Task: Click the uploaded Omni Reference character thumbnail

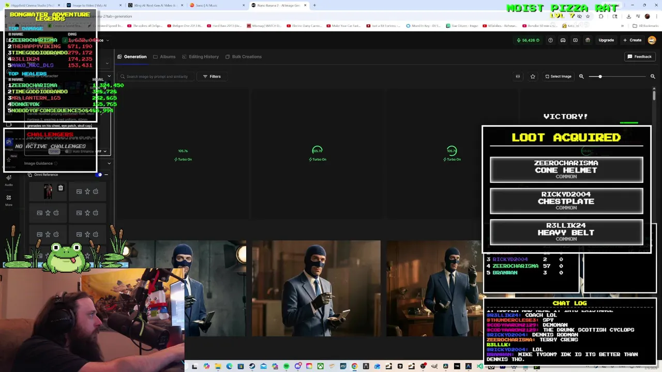Action: (x=48, y=192)
